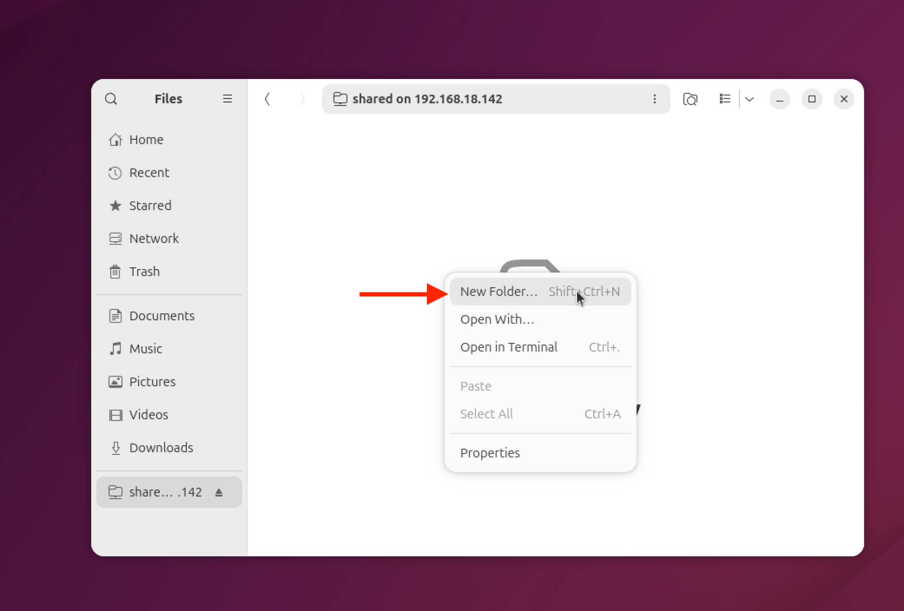This screenshot has height=611, width=904.
Task: Open Properties from context menu
Action: pos(490,453)
